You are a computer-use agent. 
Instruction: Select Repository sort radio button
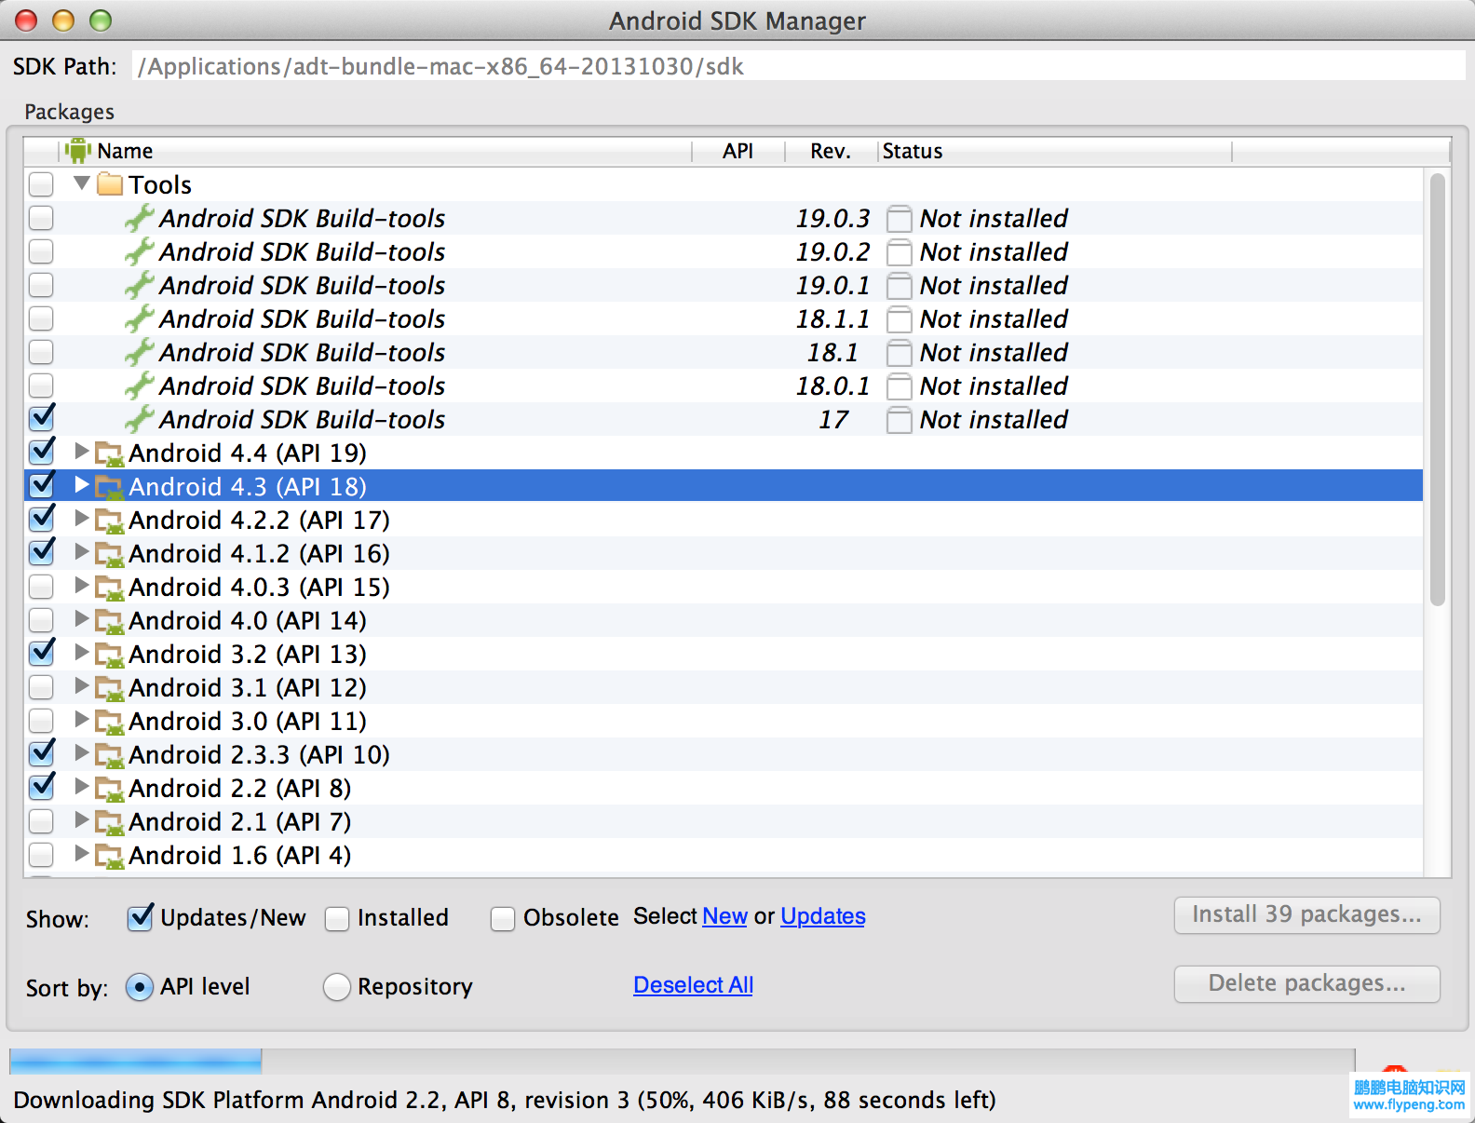click(x=336, y=987)
